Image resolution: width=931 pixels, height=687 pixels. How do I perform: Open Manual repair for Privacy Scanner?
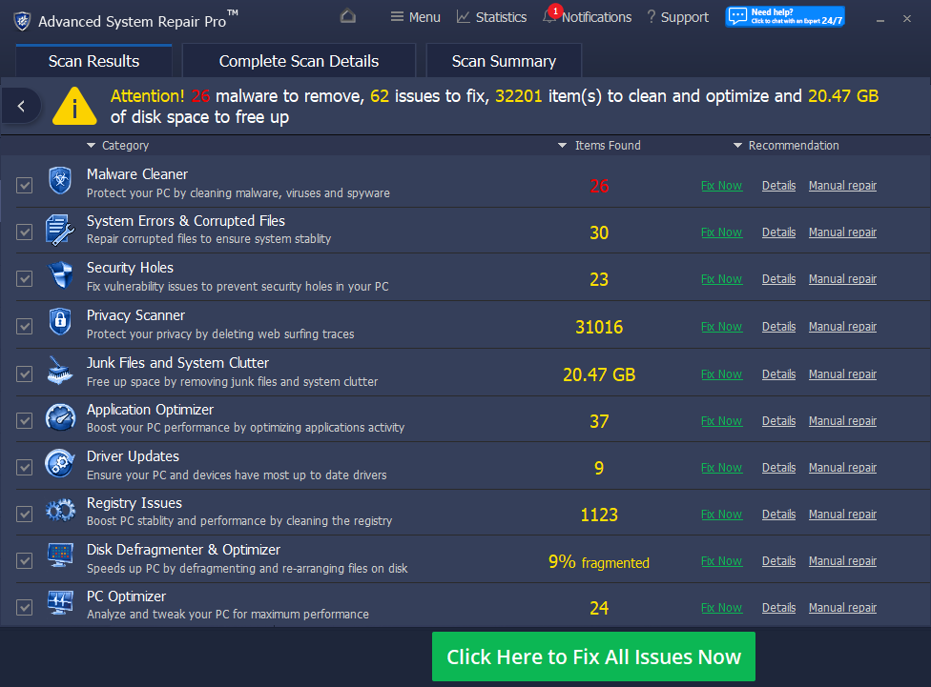(842, 326)
